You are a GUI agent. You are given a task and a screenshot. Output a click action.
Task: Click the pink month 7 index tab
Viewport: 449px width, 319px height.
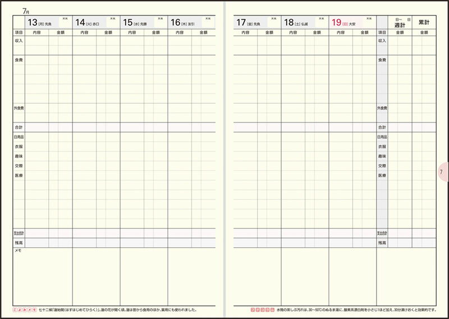point(443,172)
